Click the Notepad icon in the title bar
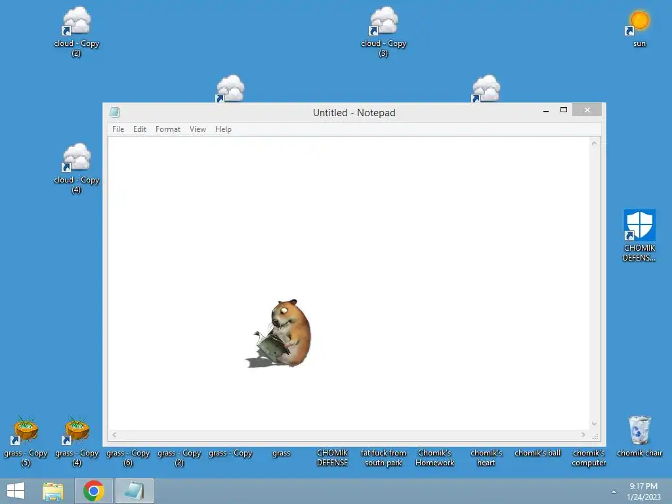Image resolution: width=672 pixels, height=504 pixels. (x=114, y=112)
